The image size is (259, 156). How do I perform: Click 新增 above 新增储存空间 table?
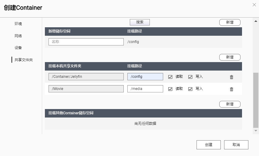[x=230, y=22]
